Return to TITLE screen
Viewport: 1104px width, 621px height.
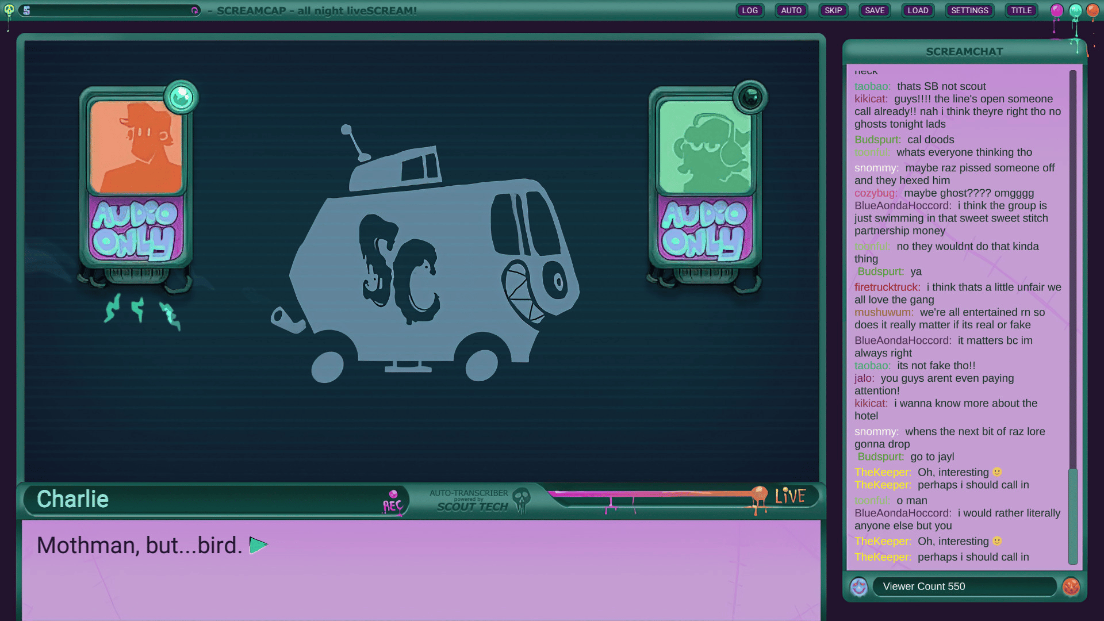pyautogui.click(x=1021, y=10)
